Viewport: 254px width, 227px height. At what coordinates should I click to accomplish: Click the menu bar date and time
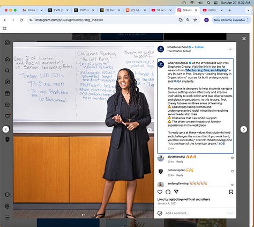(235, 3)
